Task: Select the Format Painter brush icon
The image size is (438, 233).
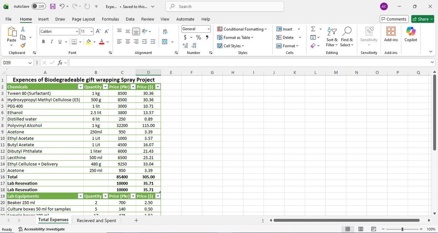Action: (23, 46)
